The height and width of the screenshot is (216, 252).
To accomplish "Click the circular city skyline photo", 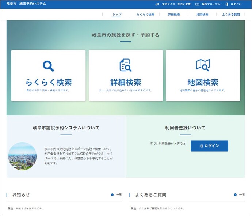I will click(22, 156).
